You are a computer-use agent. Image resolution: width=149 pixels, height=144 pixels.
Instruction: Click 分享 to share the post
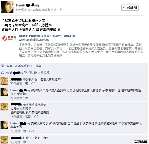click(38, 66)
